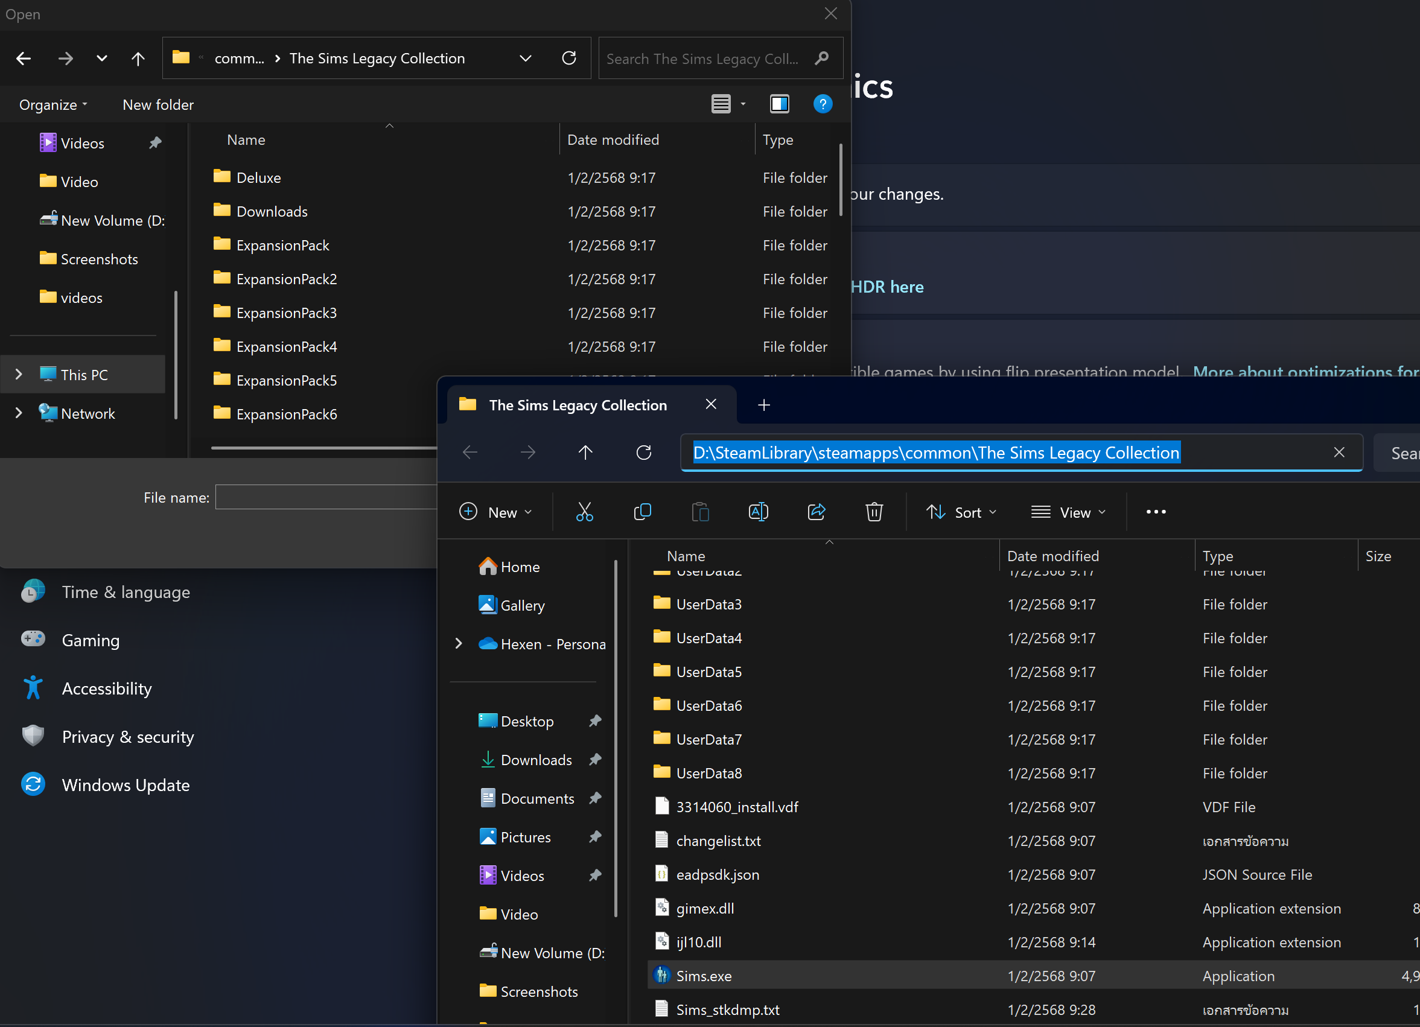This screenshot has width=1420, height=1027.
Task: Click the File name input field
Action: click(x=325, y=497)
